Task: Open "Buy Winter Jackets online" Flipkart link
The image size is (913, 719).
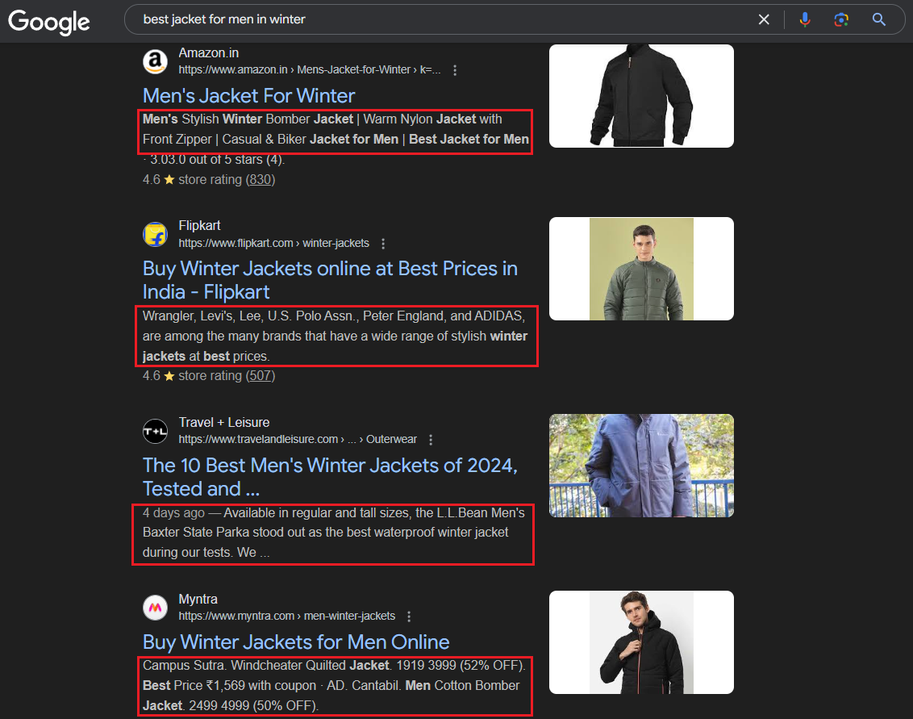Action: click(330, 280)
